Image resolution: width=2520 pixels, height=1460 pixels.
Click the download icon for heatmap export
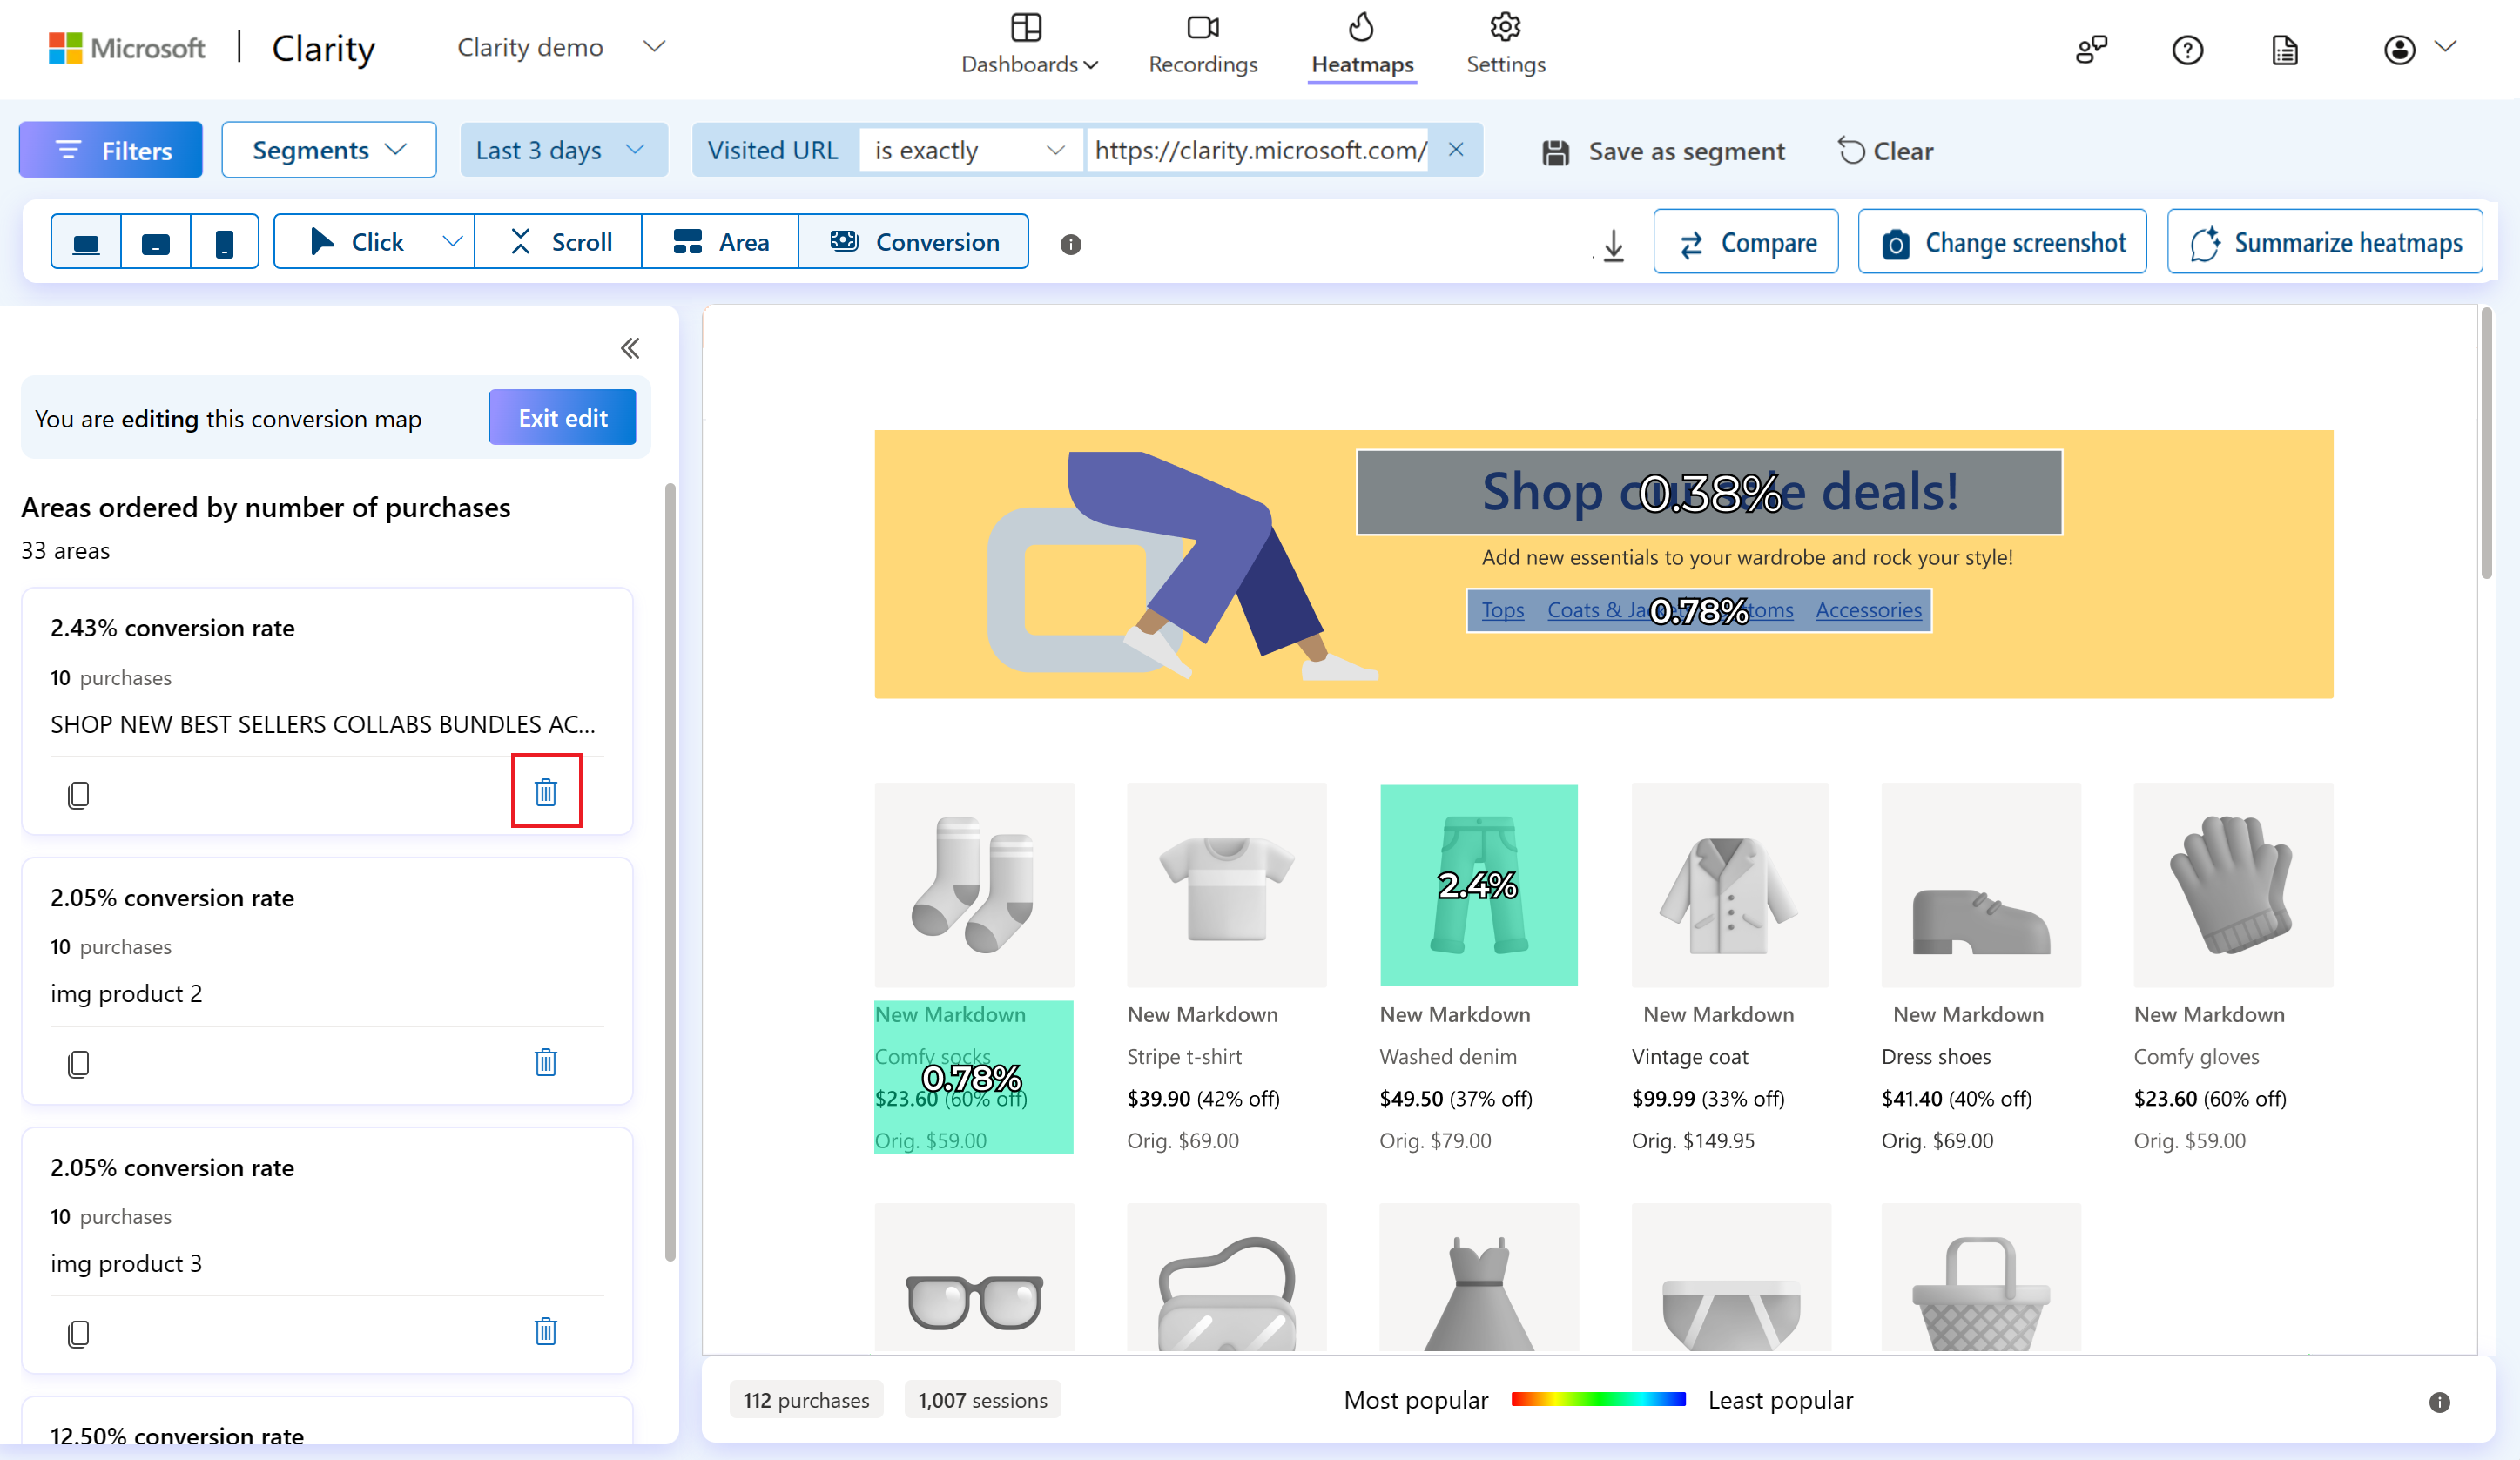(1613, 244)
